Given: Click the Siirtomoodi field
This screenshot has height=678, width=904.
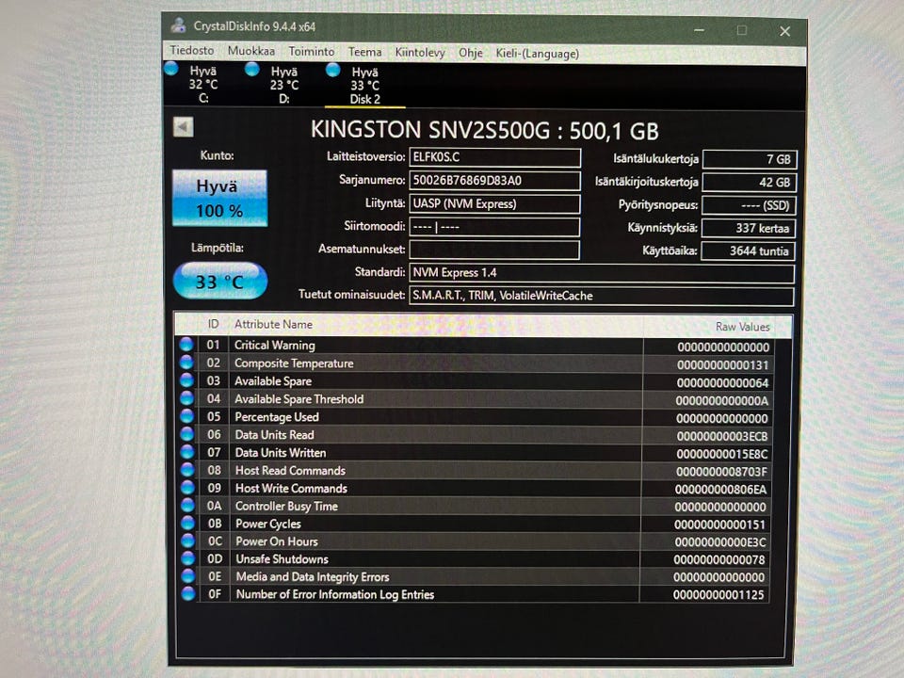Looking at the screenshot, I should (494, 227).
